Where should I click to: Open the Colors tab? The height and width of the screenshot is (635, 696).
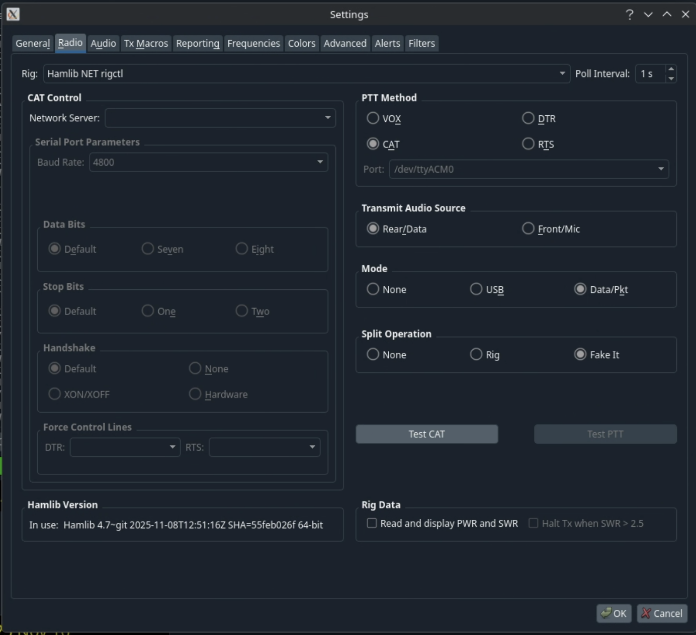302,43
